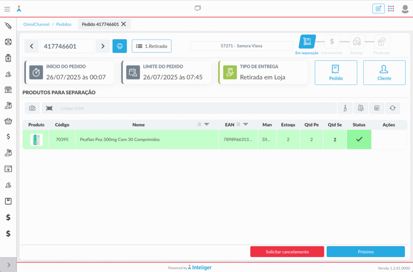Image resolution: width=413 pixels, height=272 pixels.
Task: Click the syringe icon in sidebar
Action: click(8, 26)
